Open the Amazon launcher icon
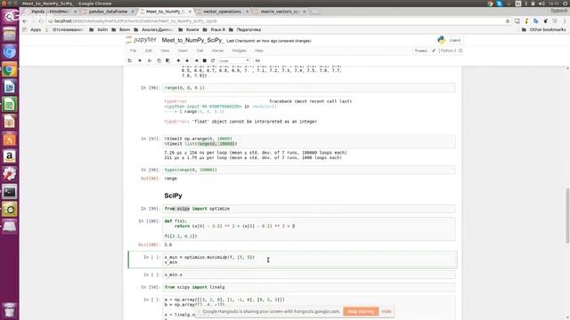Screen dimensions: 570x320 pos(10,156)
